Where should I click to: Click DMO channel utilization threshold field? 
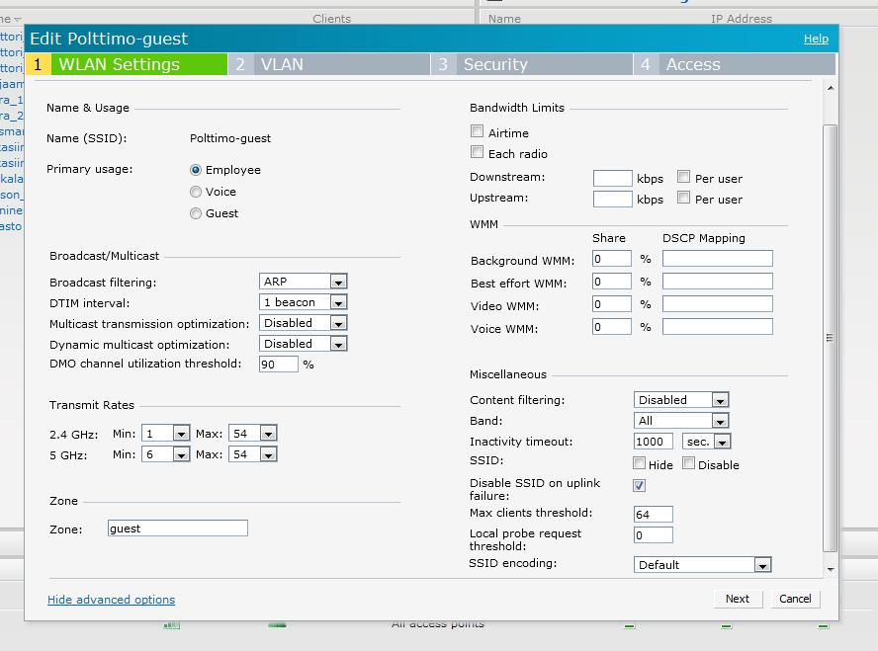click(x=279, y=365)
